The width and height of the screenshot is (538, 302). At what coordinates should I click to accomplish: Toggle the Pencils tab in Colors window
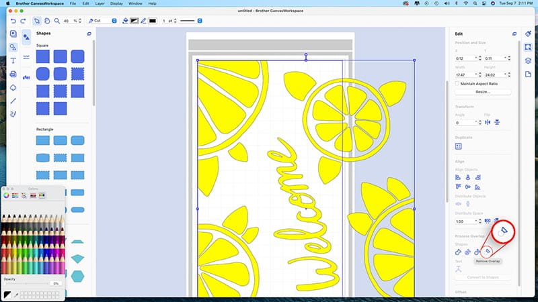pos(42,195)
